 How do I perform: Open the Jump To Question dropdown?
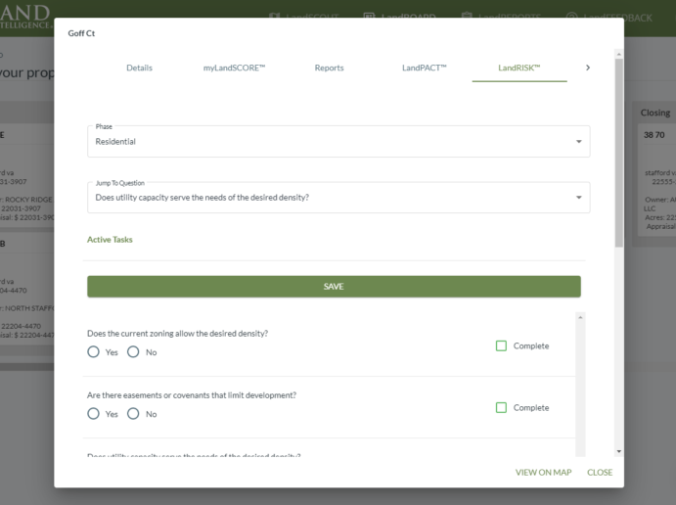pyautogui.click(x=338, y=197)
